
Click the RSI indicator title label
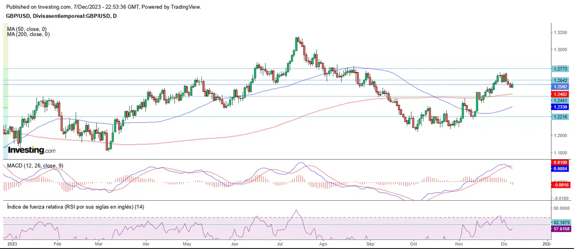pos(76,206)
